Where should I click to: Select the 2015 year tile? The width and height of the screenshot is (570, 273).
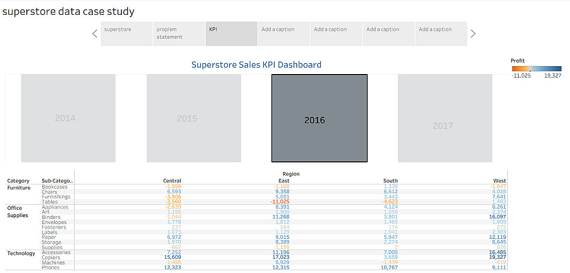click(x=194, y=118)
